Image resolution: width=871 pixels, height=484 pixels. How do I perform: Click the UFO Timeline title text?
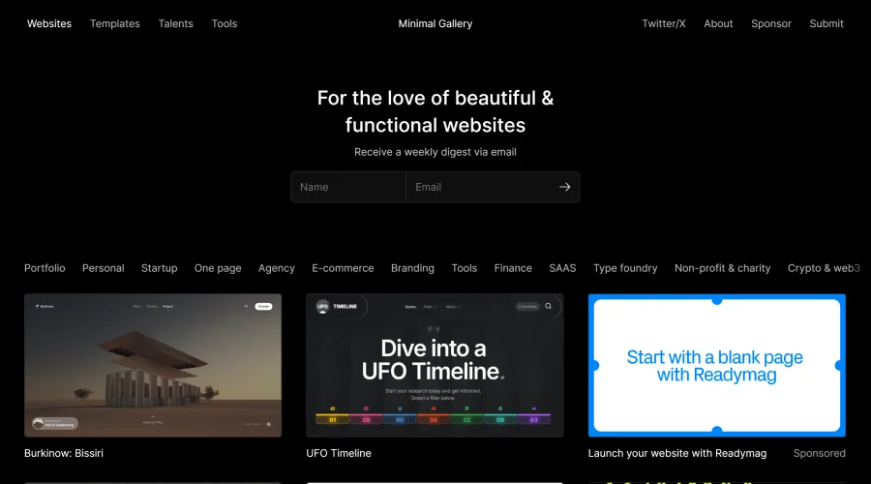pos(339,453)
